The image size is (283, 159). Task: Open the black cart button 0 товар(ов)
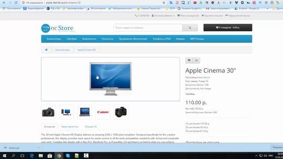click(228, 27)
